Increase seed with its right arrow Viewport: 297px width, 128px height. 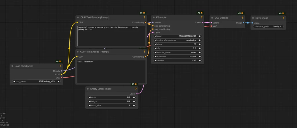click(x=200, y=36)
